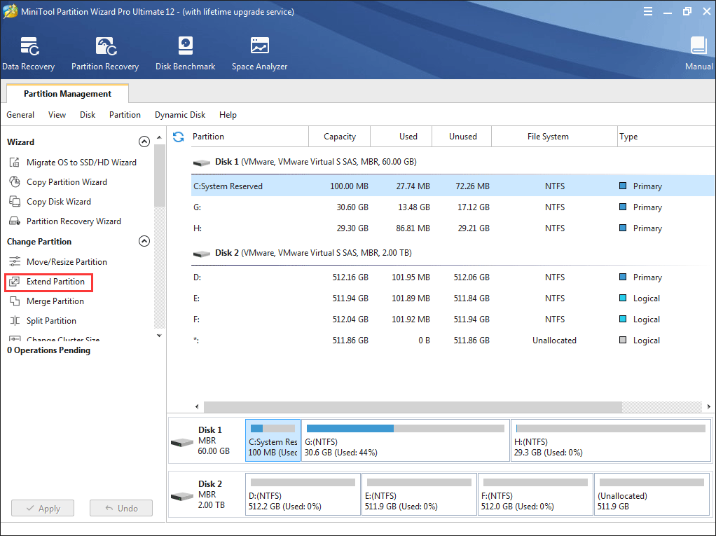Screen dimensions: 716x536
Task: Click the Apply button
Action: tap(43, 508)
